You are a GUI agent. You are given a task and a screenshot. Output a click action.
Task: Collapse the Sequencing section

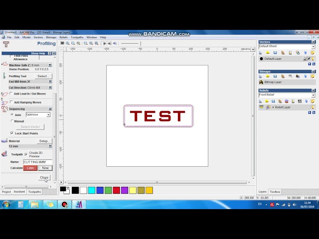tap(50, 109)
